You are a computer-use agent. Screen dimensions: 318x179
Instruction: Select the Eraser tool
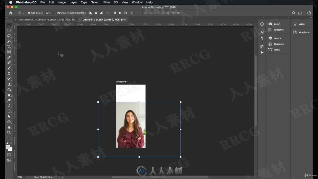pos(9,84)
